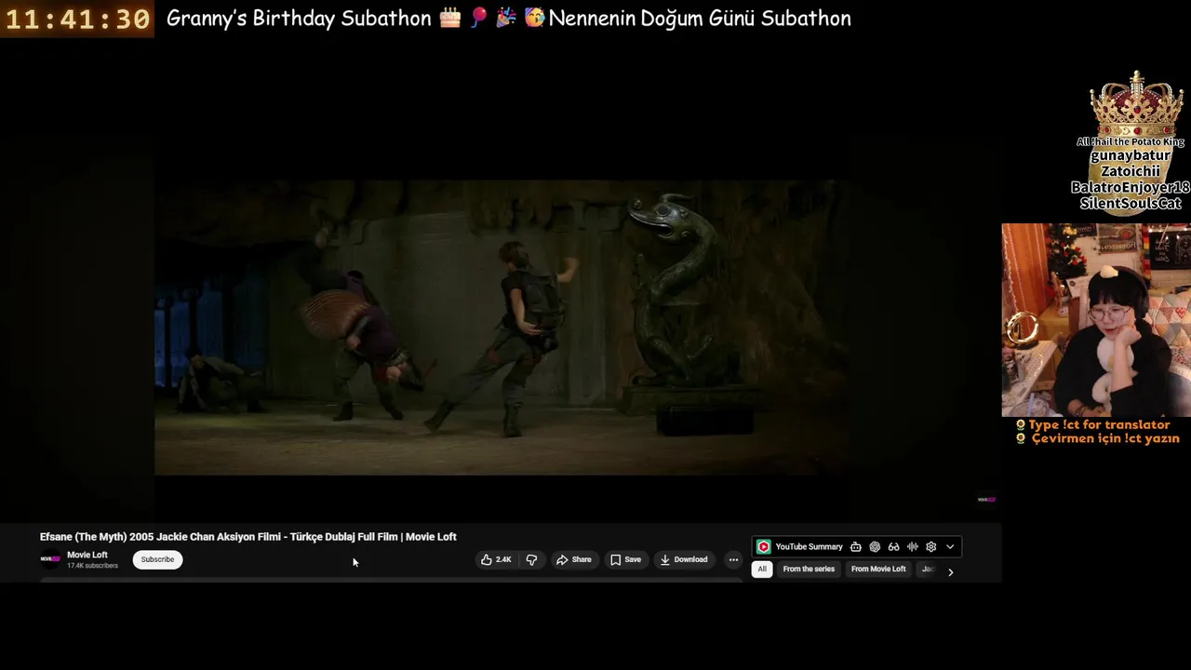
Task: Click the Movie Loft watermark in player
Action: click(986, 500)
